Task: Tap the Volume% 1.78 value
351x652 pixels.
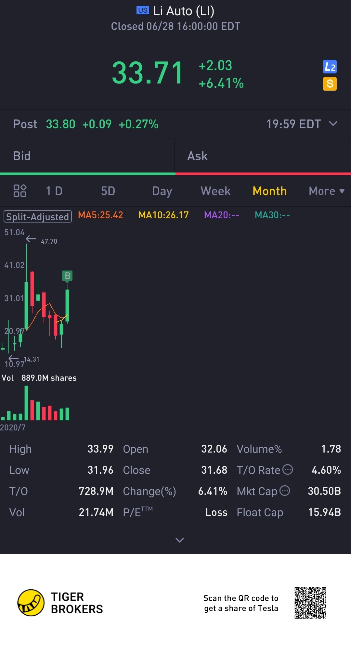Action: coord(331,449)
